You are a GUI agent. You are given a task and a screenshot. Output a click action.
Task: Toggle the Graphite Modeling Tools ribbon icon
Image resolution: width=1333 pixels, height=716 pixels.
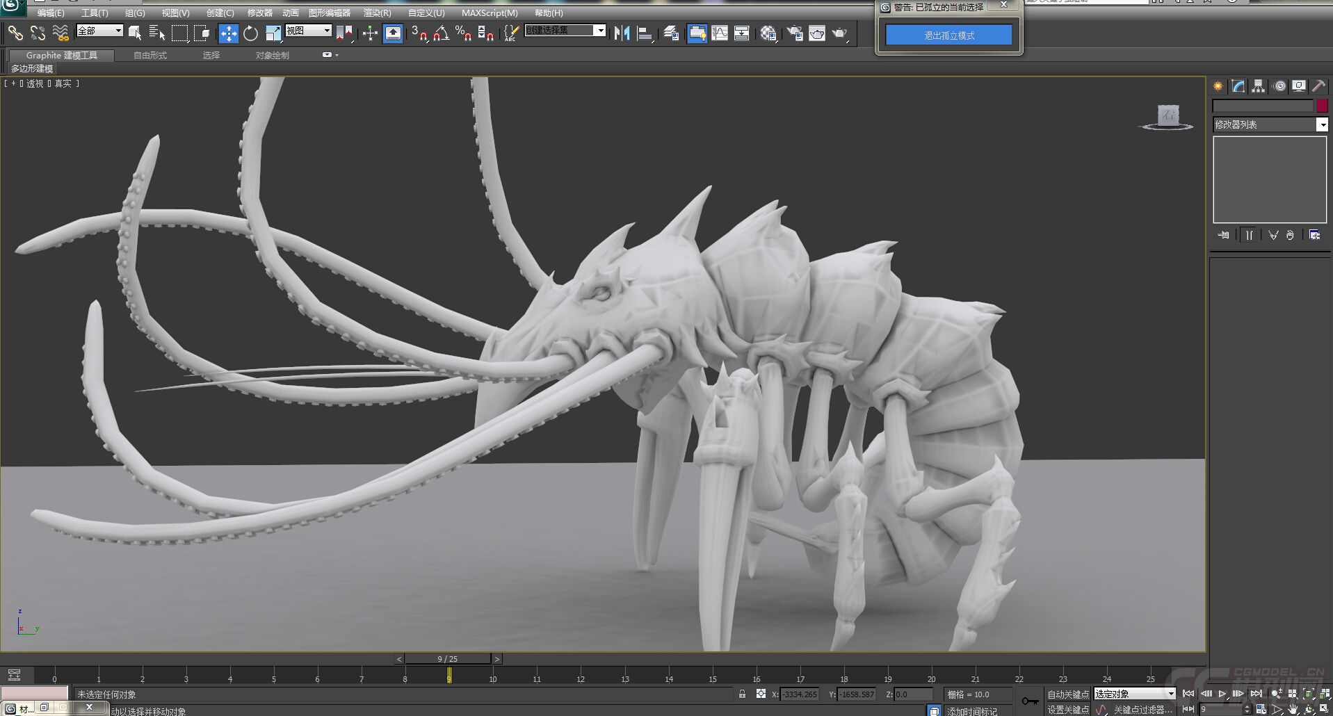(x=697, y=33)
